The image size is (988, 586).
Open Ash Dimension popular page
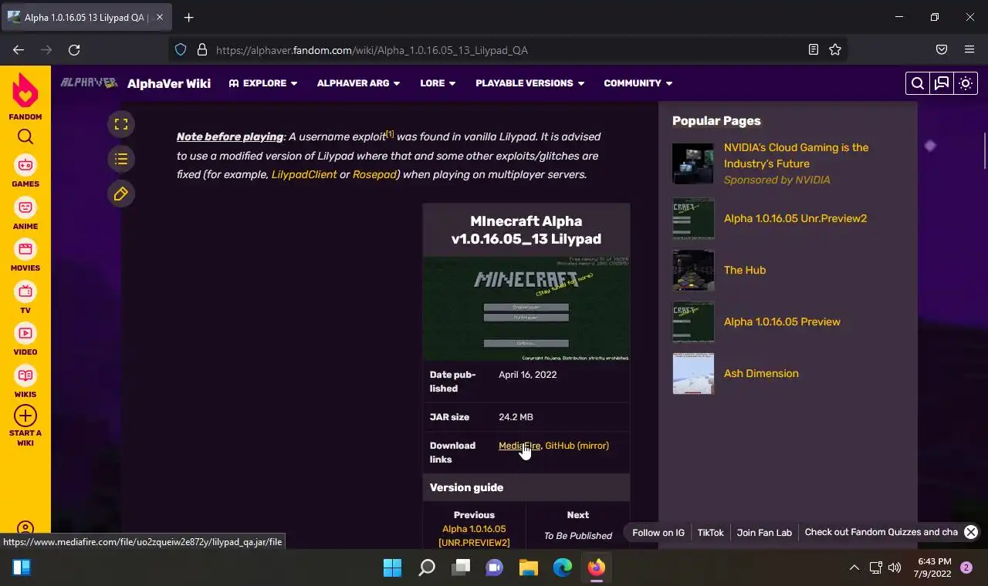(x=761, y=373)
